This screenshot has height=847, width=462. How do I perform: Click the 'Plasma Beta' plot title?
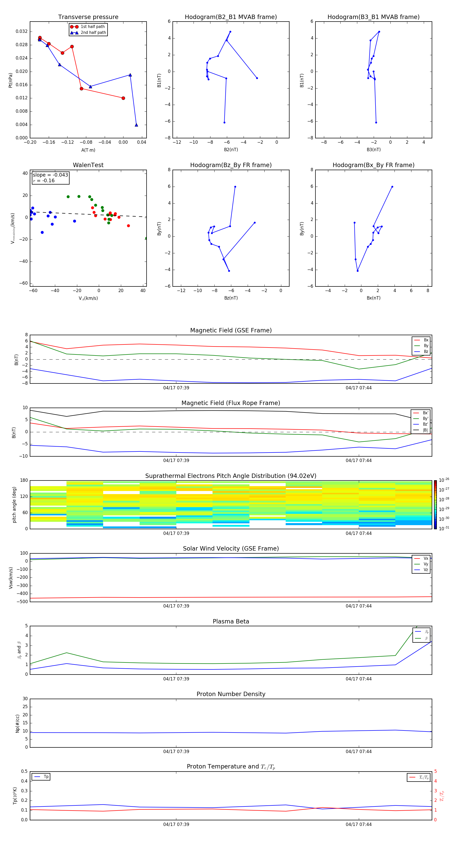click(x=231, y=622)
